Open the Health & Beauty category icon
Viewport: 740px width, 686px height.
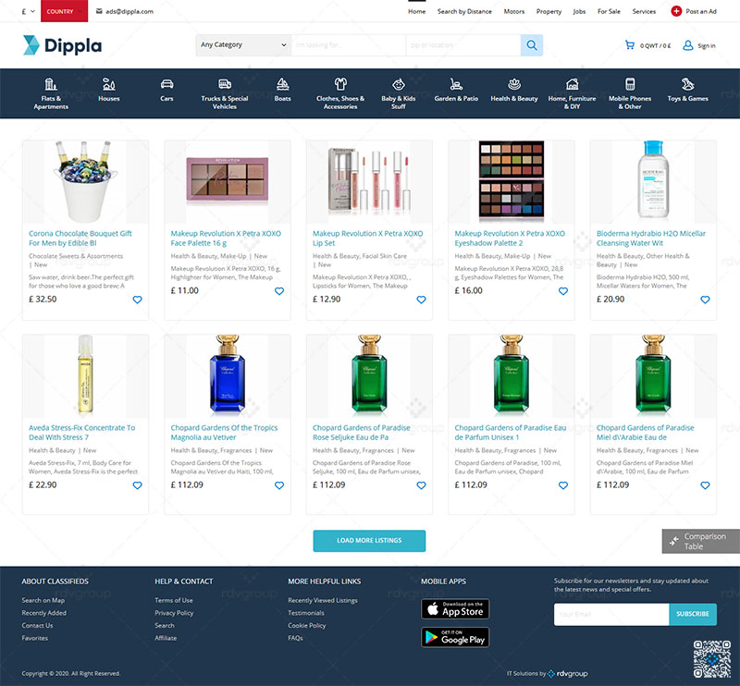514,84
